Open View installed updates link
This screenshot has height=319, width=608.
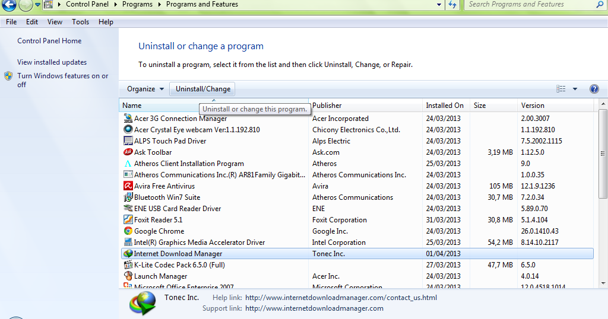[x=52, y=62]
